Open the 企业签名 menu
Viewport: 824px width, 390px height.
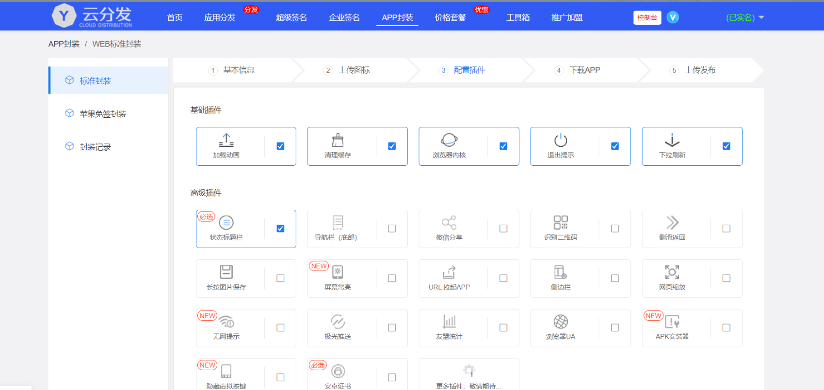tap(344, 17)
